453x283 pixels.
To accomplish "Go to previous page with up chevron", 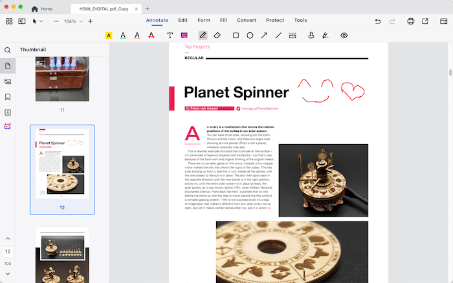I will 8,239.
